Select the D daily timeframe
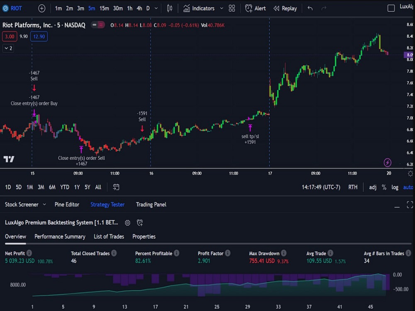Screen dimensions: 415x311 point(148,8)
